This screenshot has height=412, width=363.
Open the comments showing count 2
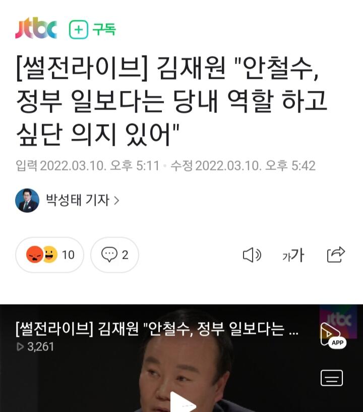coord(114,255)
